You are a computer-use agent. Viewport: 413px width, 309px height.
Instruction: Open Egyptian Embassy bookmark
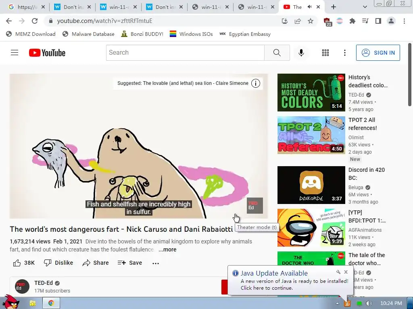pyautogui.click(x=245, y=34)
